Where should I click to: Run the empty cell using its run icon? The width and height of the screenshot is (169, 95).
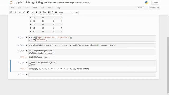click(x=27, y=74)
